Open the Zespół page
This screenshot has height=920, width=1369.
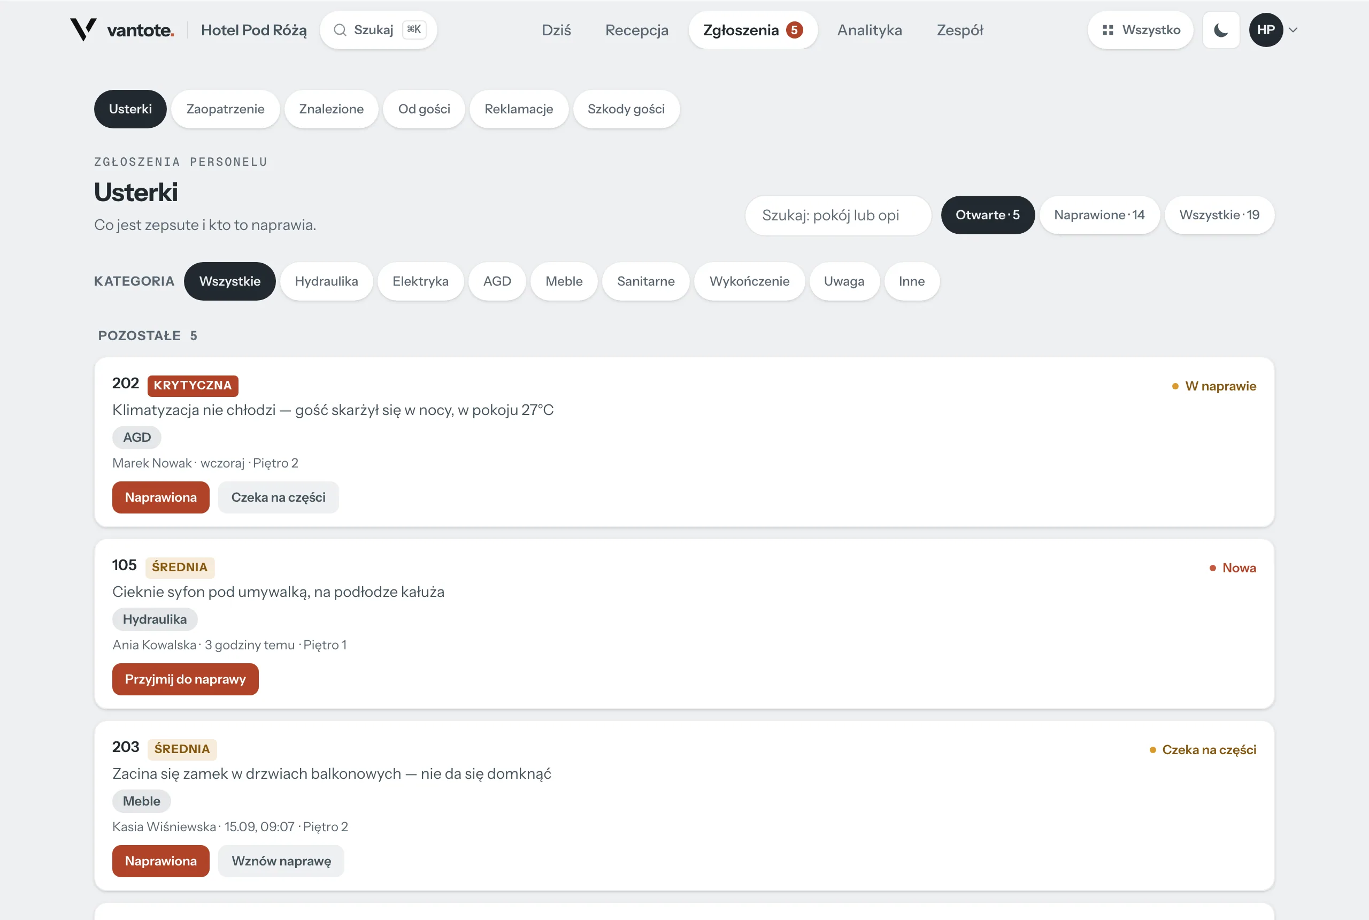click(959, 30)
